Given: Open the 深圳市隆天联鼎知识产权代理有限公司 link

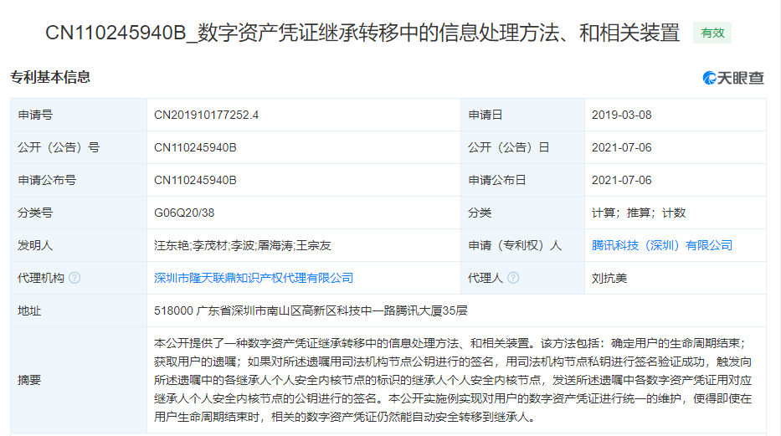Looking at the screenshot, I should [x=254, y=278].
